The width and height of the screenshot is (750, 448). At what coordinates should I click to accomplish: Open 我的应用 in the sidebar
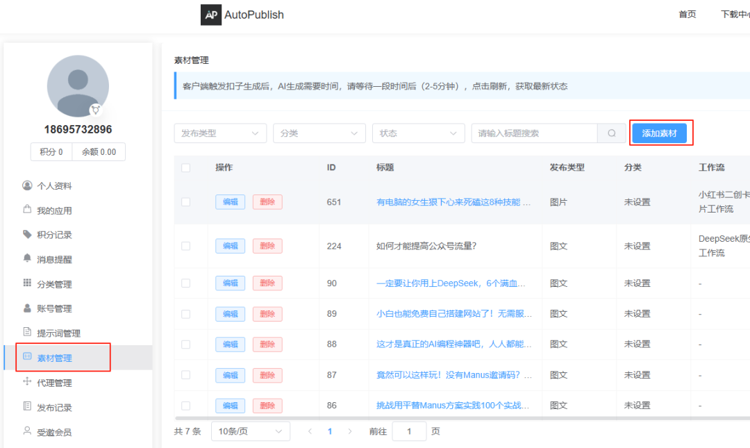point(55,210)
